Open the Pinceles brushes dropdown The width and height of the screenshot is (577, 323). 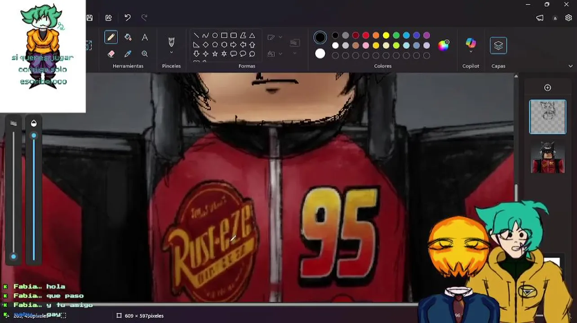(171, 52)
